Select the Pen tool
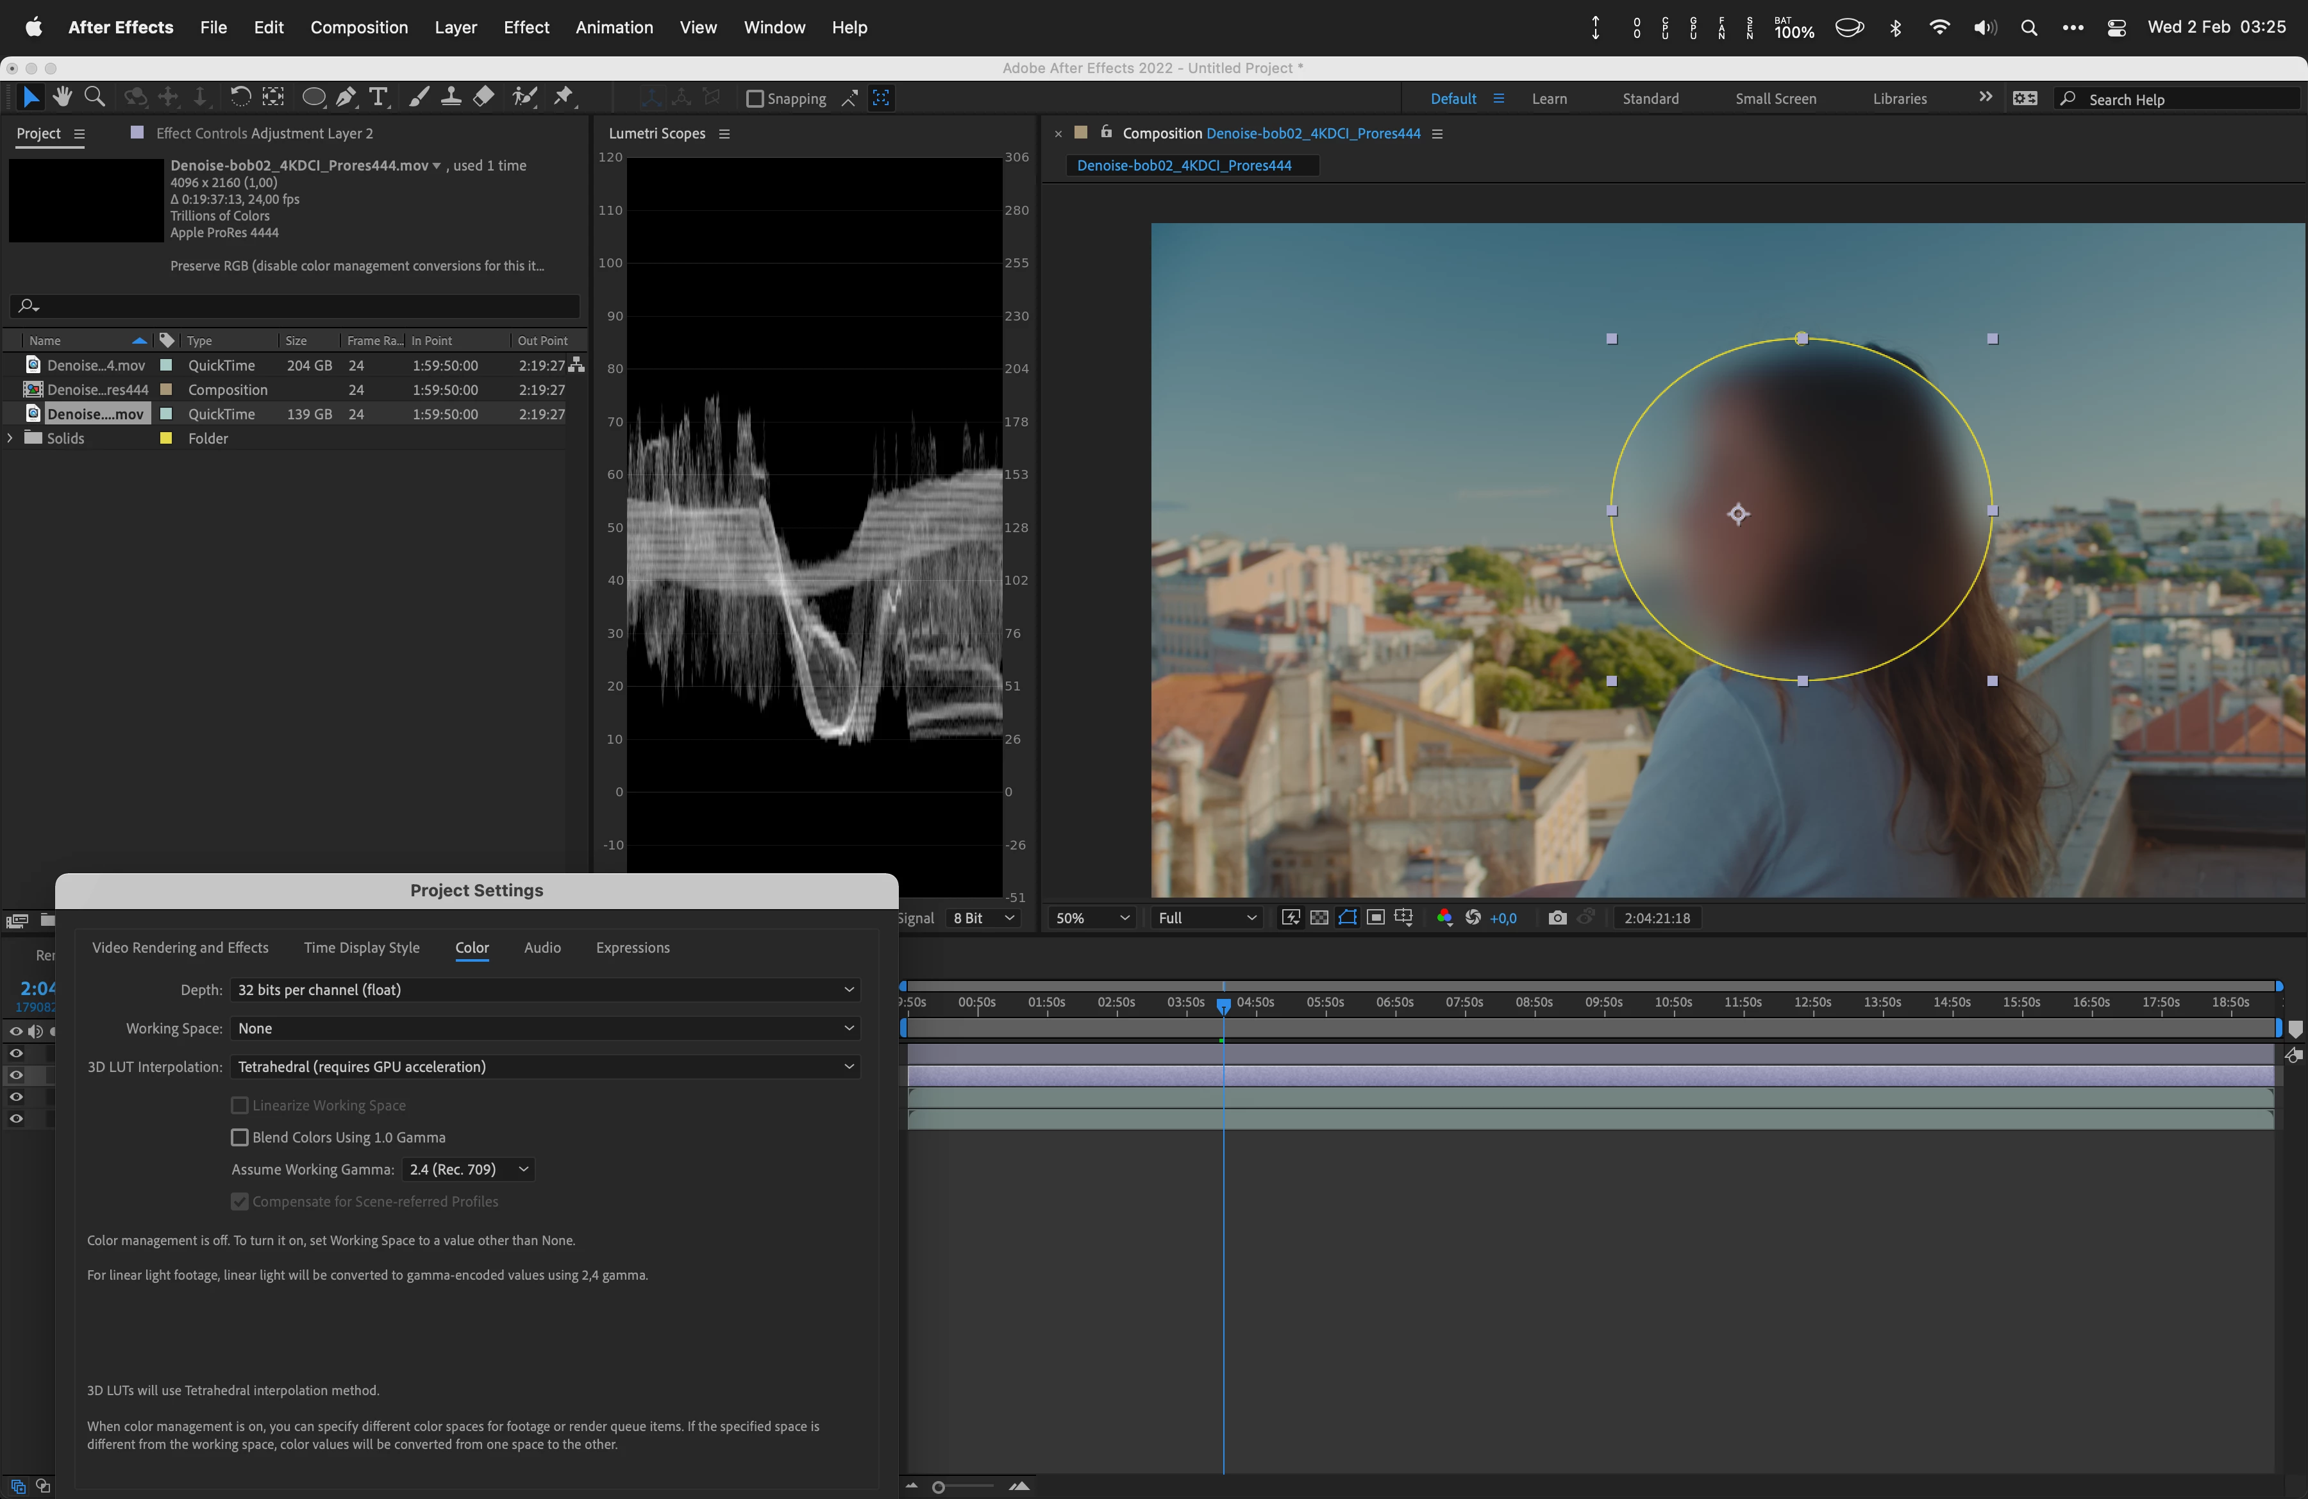The width and height of the screenshot is (2308, 1499). [345, 97]
